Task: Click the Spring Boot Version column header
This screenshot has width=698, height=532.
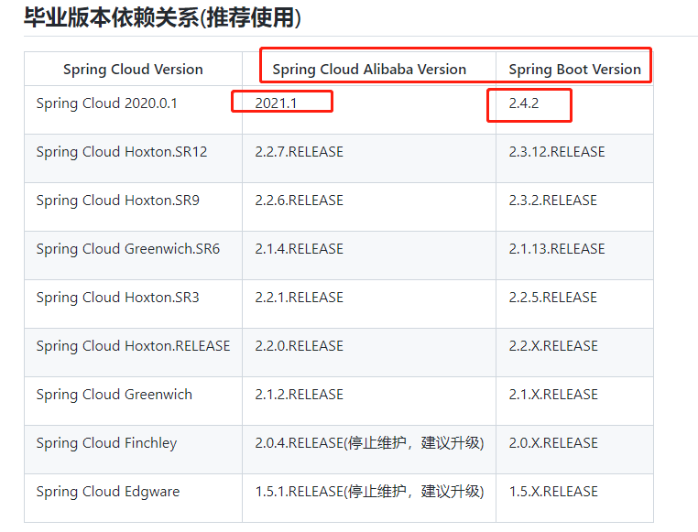Action: click(574, 70)
